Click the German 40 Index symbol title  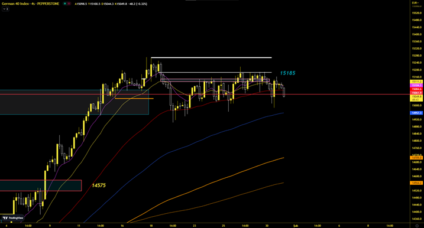click(x=30, y=4)
